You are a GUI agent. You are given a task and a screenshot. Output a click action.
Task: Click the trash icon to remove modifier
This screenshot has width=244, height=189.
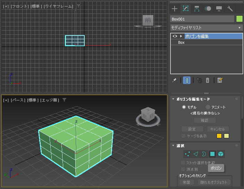[x=208, y=80]
